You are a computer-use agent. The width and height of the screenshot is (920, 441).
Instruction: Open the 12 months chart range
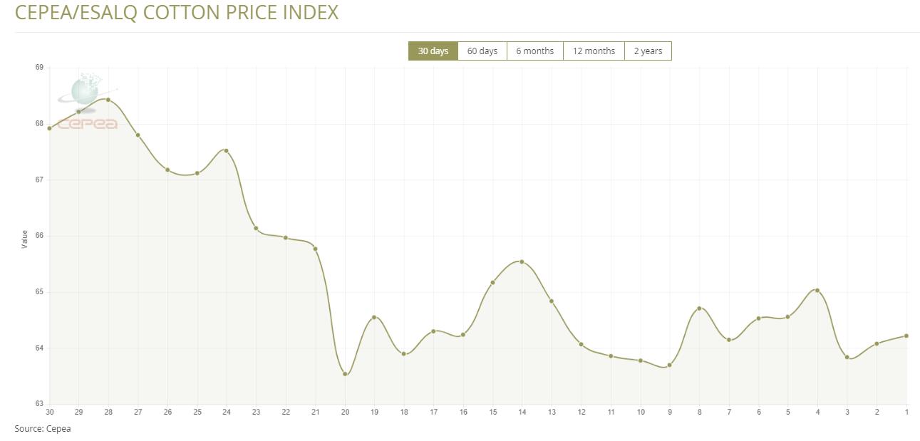point(594,51)
